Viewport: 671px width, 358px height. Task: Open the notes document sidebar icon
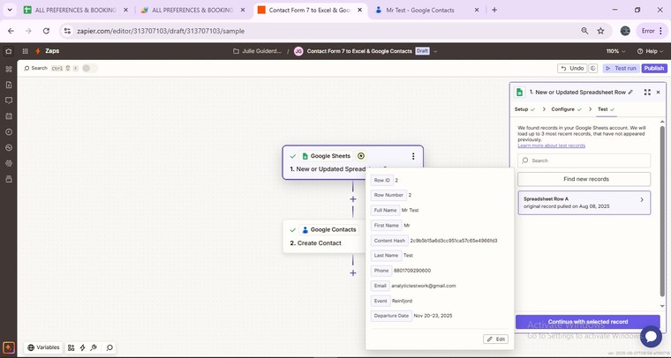[x=9, y=85]
